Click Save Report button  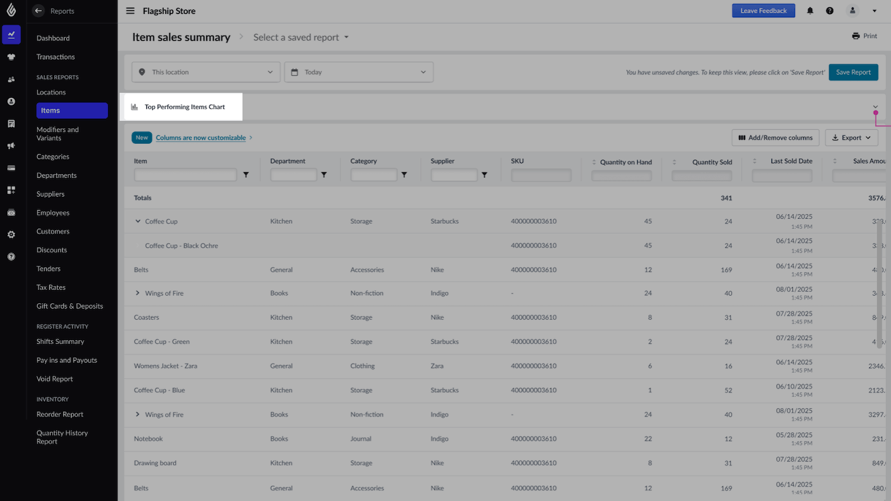pos(853,72)
